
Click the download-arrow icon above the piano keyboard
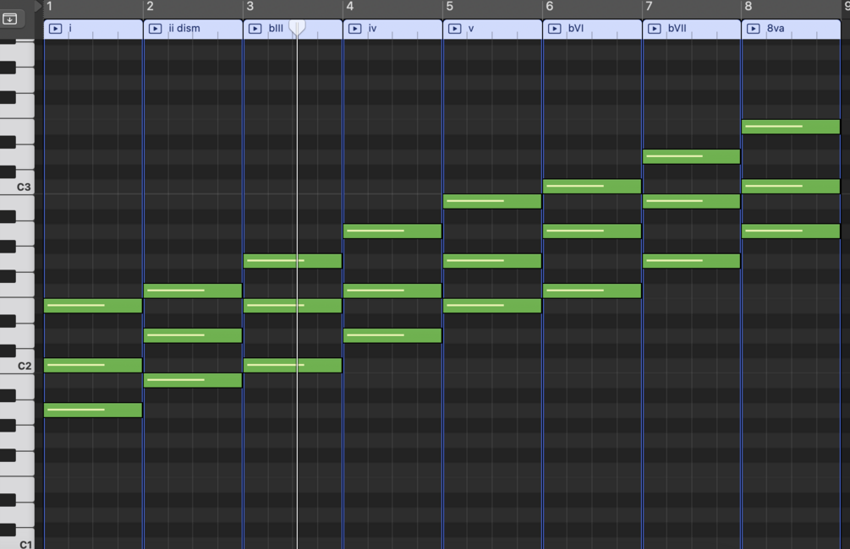click(10, 19)
